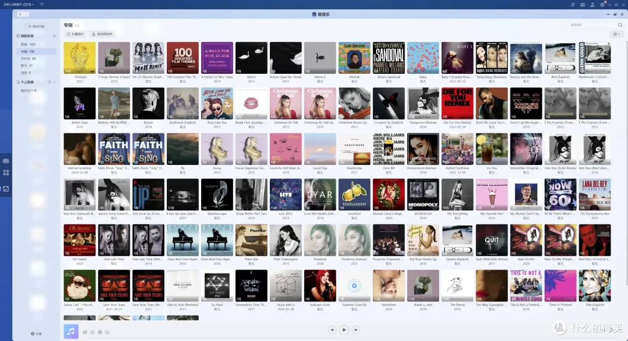The height and width of the screenshot is (341, 628).
Task: Open the grid view mode dropdown
Action: 616,34
